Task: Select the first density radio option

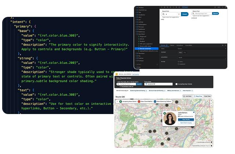Action: [178, 62]
